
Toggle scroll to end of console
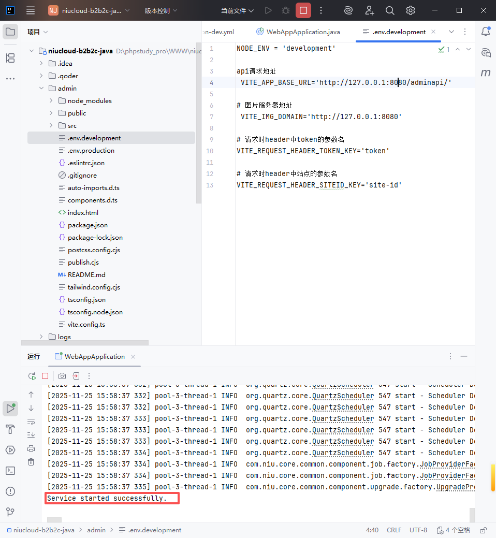click(x=31, y=435)
